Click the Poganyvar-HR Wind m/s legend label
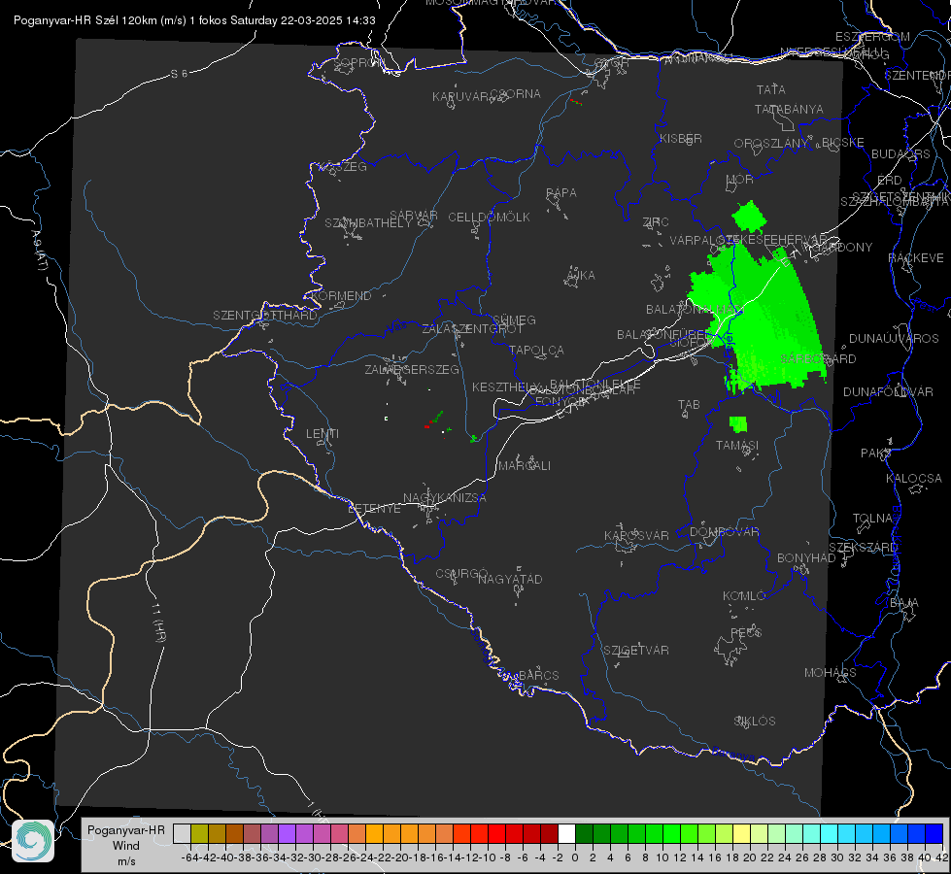 pos(126,846)
